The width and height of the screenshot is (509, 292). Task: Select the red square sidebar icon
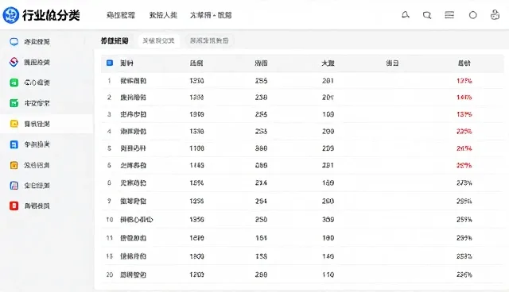14,206
